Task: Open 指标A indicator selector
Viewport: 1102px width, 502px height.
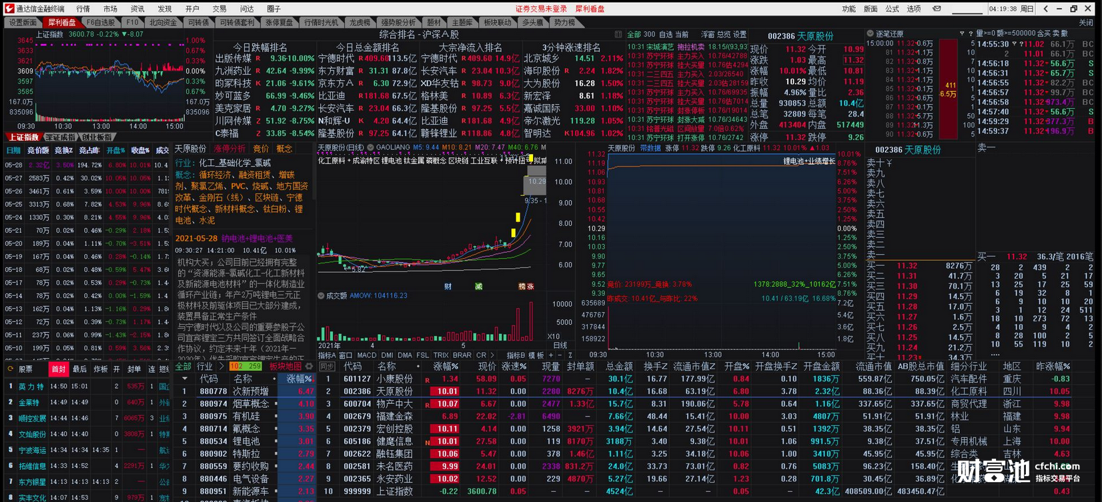Action: pyautogui.click(x=326, y=356)
